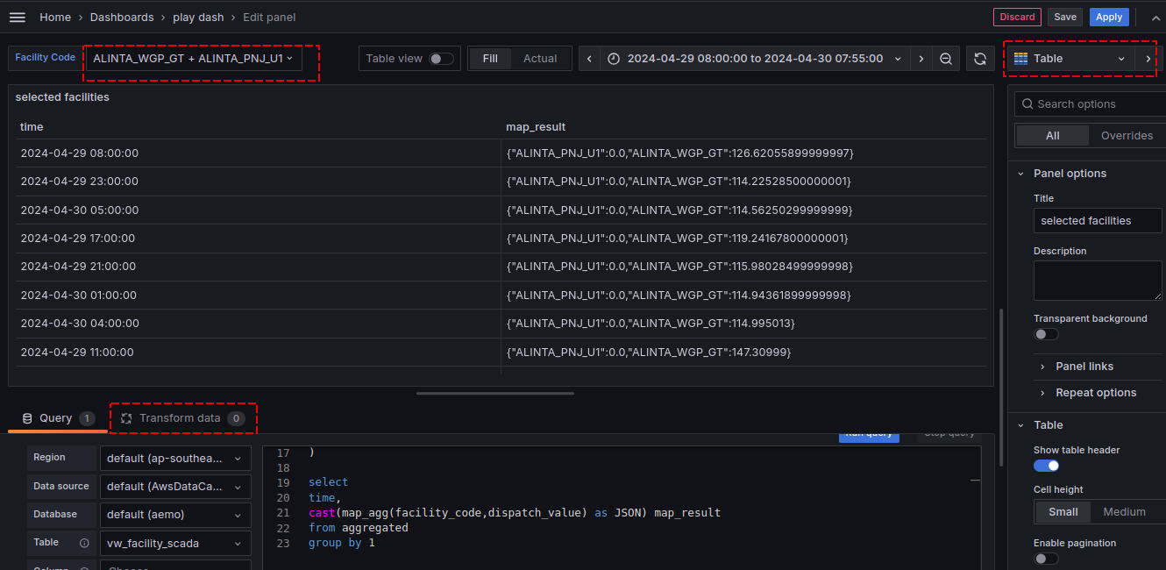Click the panel resize handle bar
This screenshot has width=1166, height=570.
click(495, 394)
